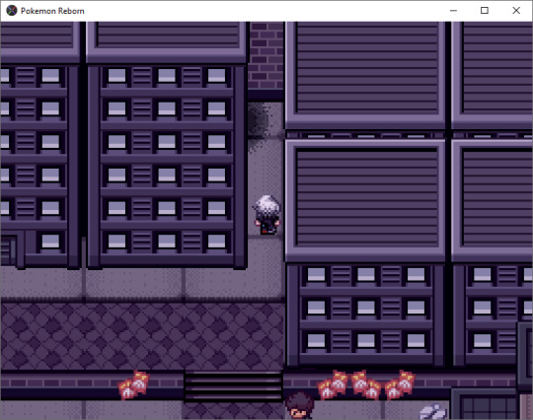Click the grey rock item near bottom right
The height and width of the screenshot is (420, 533).
(432, 412)
